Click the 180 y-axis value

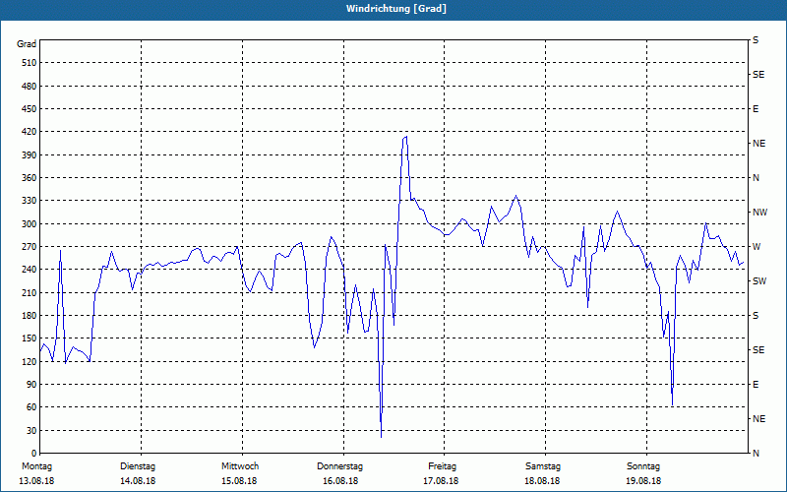(30, 316)
